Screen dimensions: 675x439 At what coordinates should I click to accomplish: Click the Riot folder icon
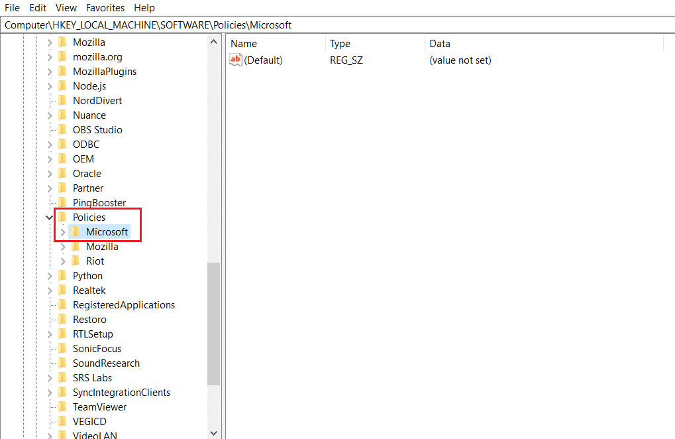click(x=76, y=261)
